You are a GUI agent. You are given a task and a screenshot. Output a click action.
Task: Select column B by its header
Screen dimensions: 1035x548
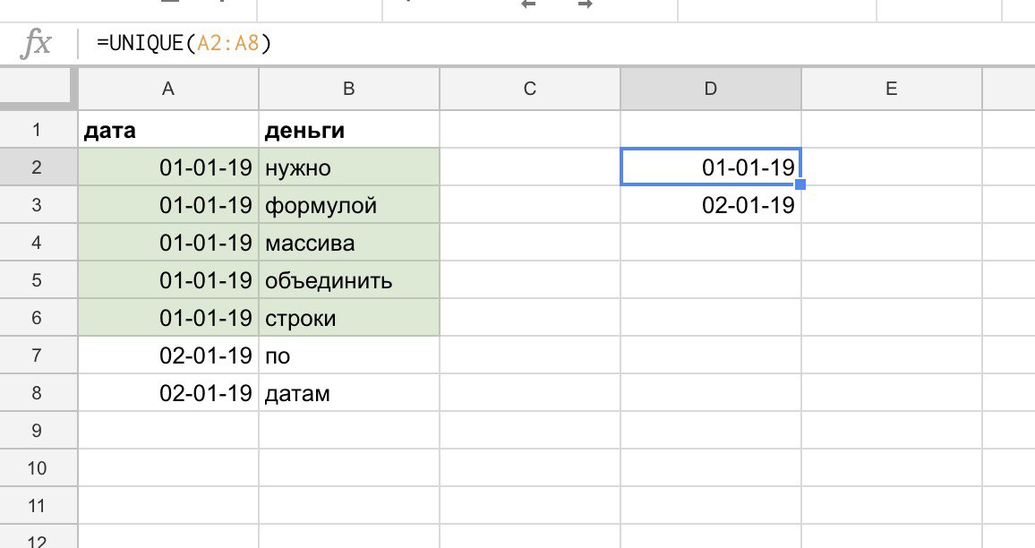coord(349,88)
